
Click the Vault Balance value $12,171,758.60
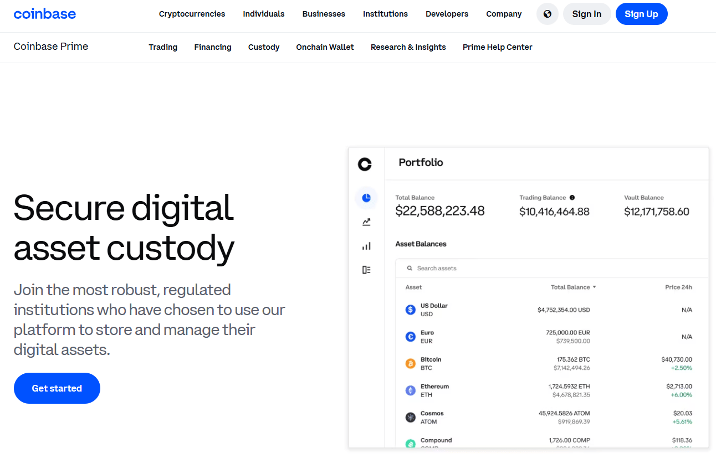657,212
